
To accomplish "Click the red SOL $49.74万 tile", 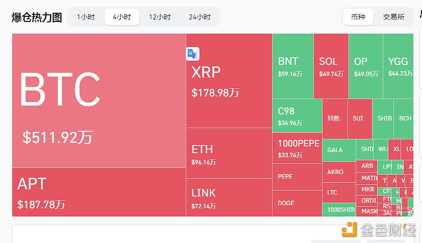I will point(331,66).
